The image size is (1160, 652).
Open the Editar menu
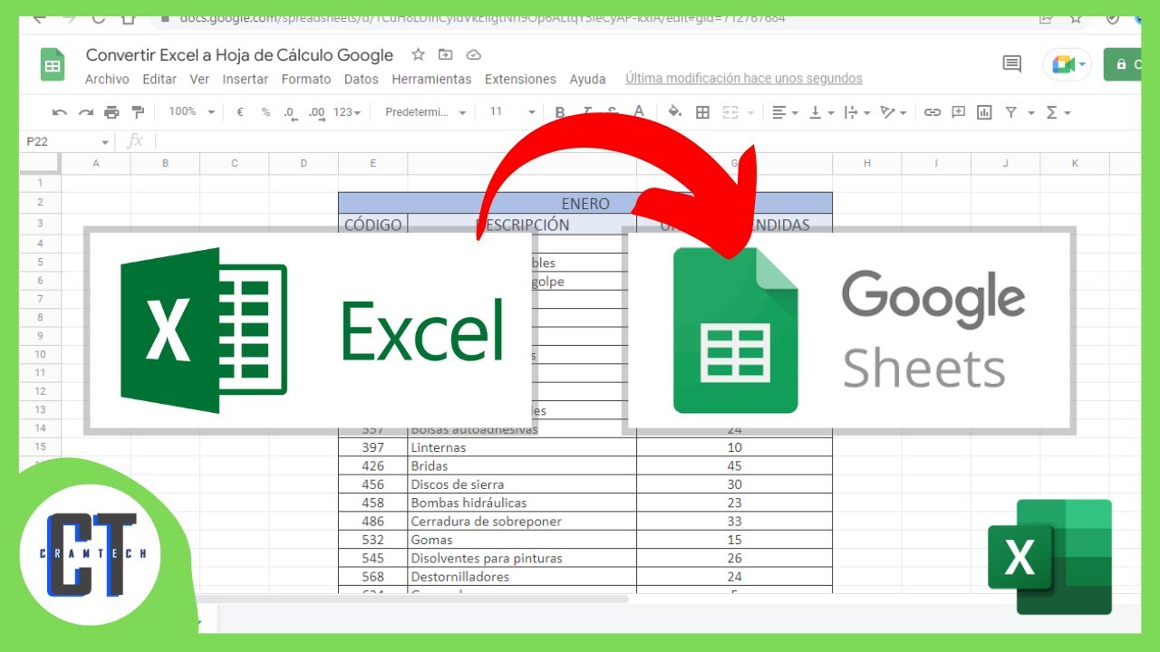[159, 80]
